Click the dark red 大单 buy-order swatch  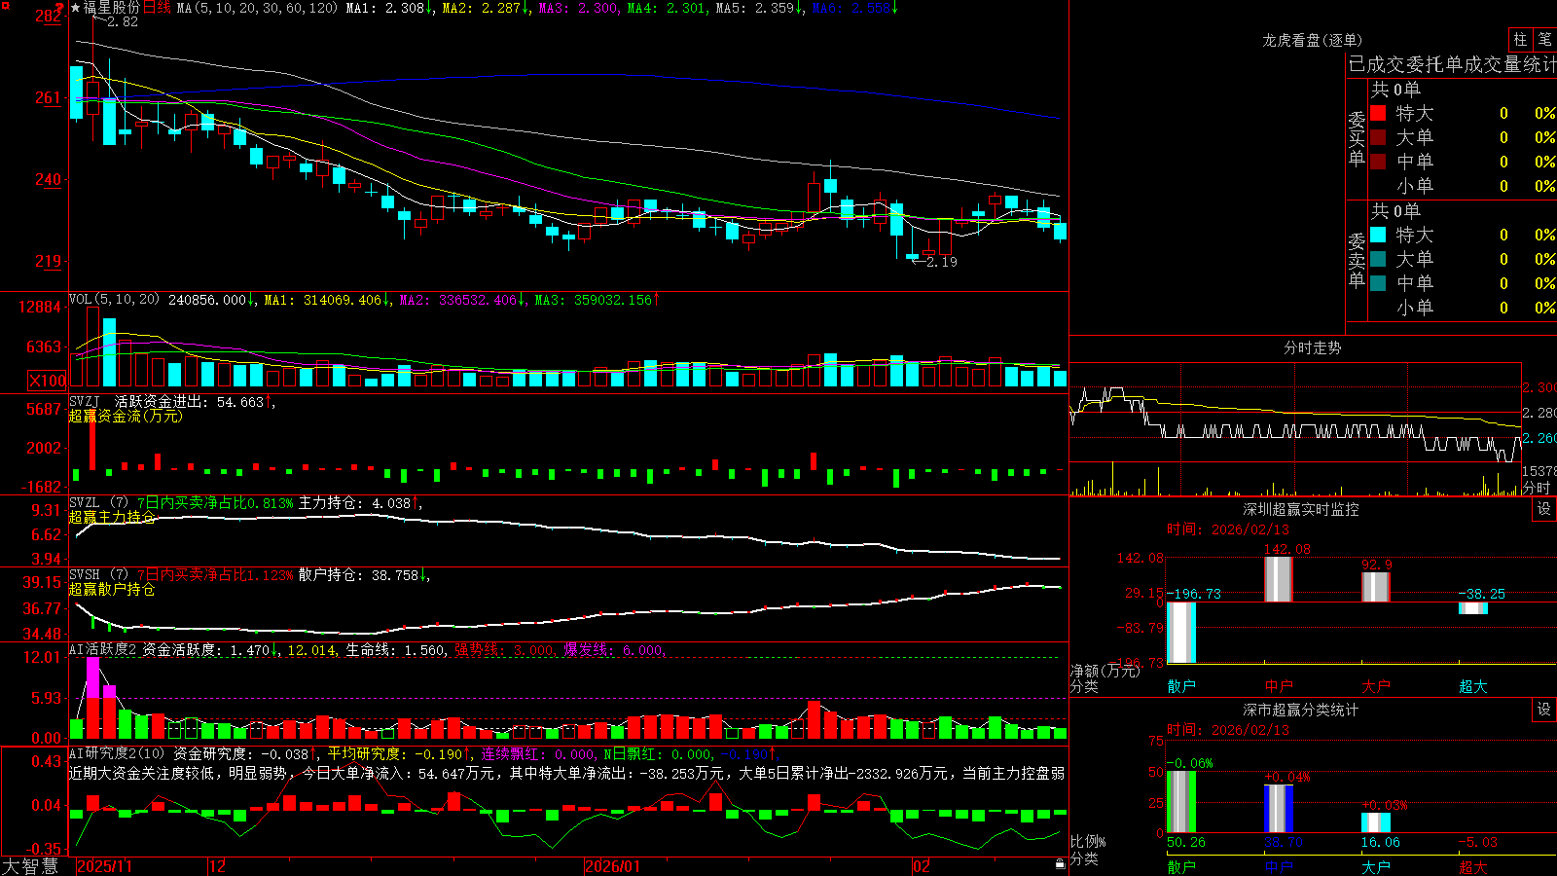1378,137
